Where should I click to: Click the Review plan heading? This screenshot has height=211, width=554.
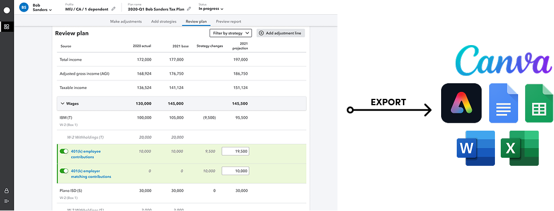click(x=72, y=33)
